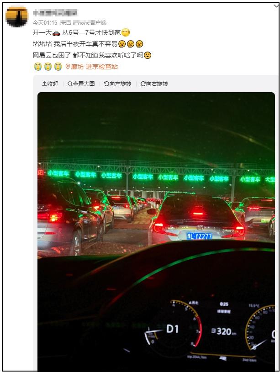Click the 收起 collapse image button
Screen dimensions: 280x372
50,84
